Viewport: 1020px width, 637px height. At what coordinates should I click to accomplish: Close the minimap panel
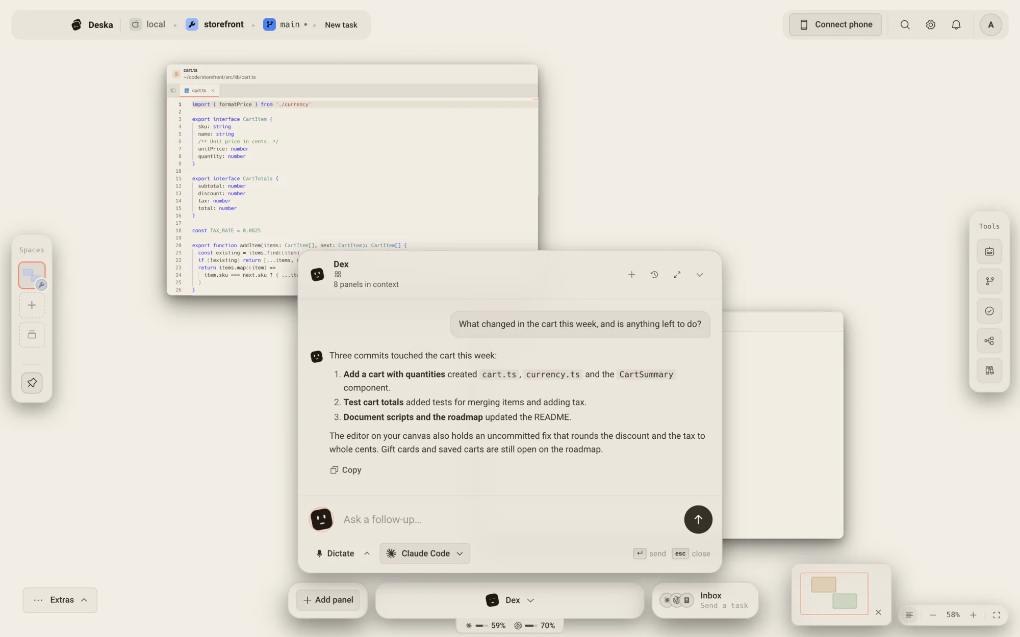[x=878, y=612]
